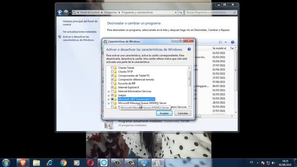The height and width of the screenshot is (167, 297).
Task: Open Action Center flag tray icon
Action: click(x=263, y=163)
